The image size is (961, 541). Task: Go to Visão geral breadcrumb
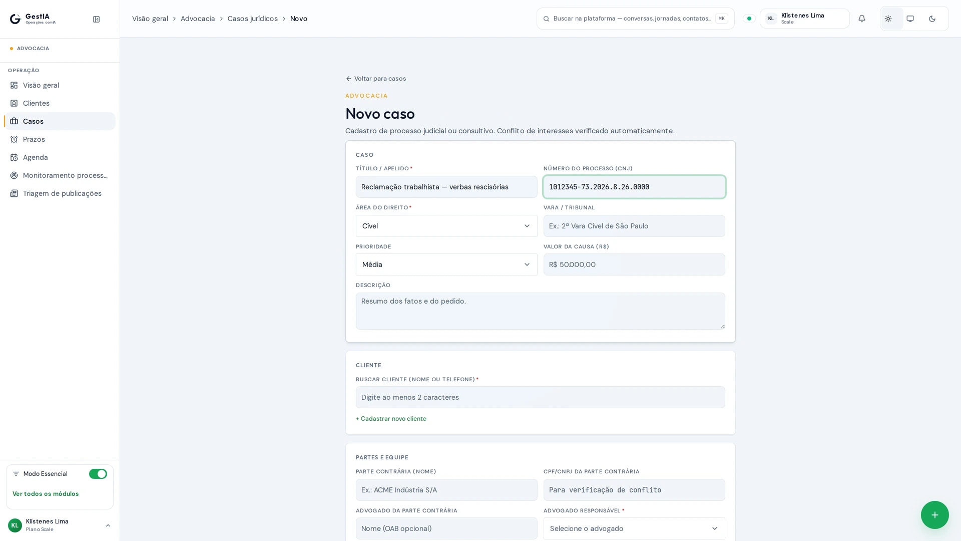click(x=150, y=19)
